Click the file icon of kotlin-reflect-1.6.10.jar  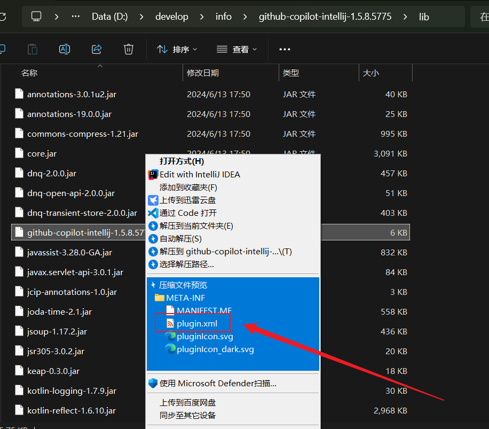[x=19, y=410]
